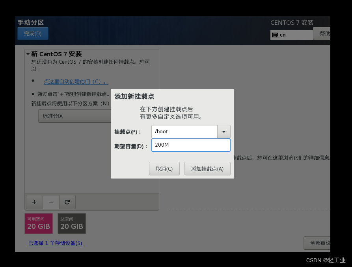Viewport: 352px width, 267px height.
Task: Click link 点这里自动创建他们（C）
Action: 76,81
